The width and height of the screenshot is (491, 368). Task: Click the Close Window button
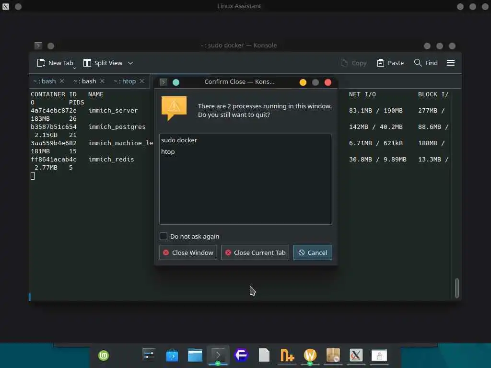[188, 253]
